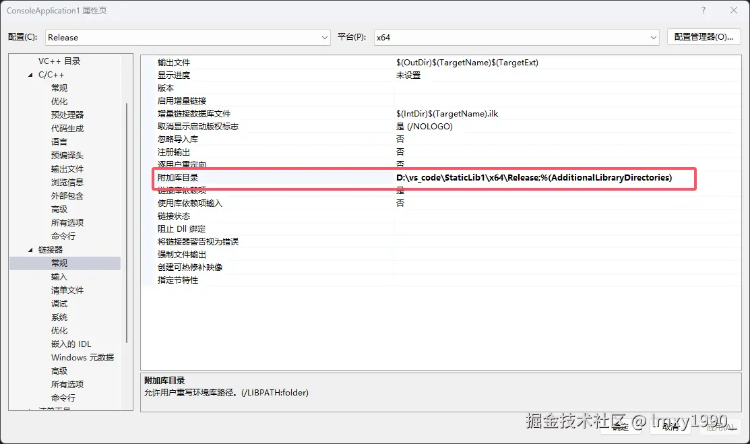
Task: Collapse the C/C++ tree node arrow
Action: click(30, 75)
